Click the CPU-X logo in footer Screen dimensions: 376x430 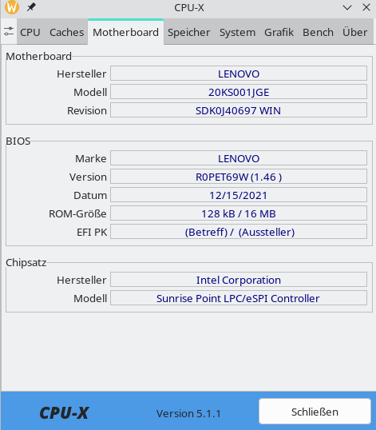click(64, 412)
